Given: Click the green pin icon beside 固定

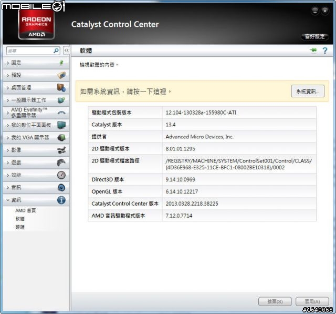Looking at the screenshot, I should coord(61,63).
